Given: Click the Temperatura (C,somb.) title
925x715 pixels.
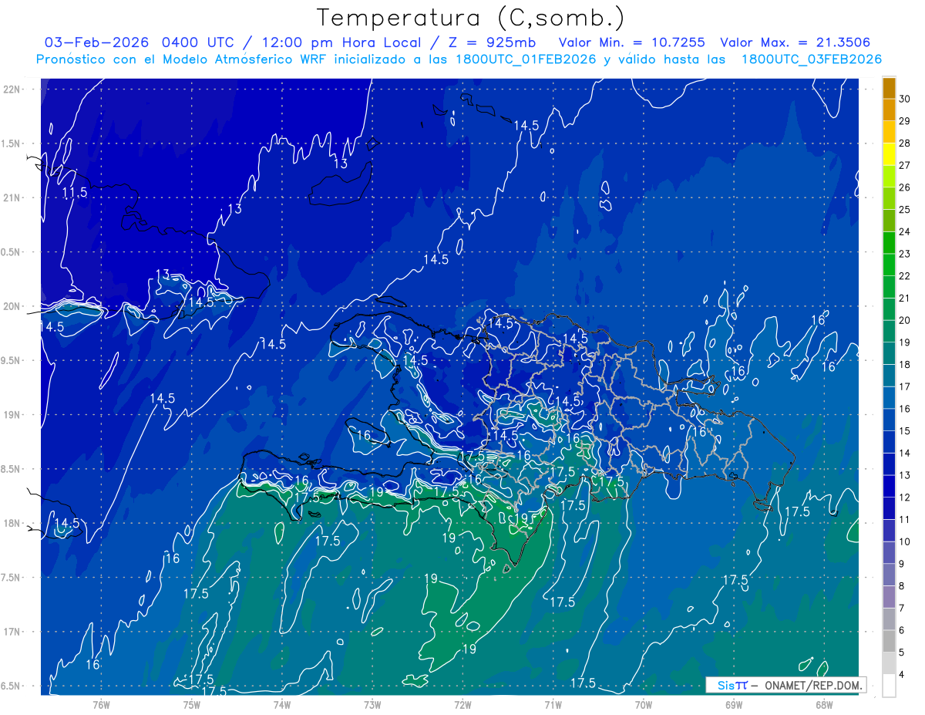Looking at the screenshot, I should [x=470, y=19].
